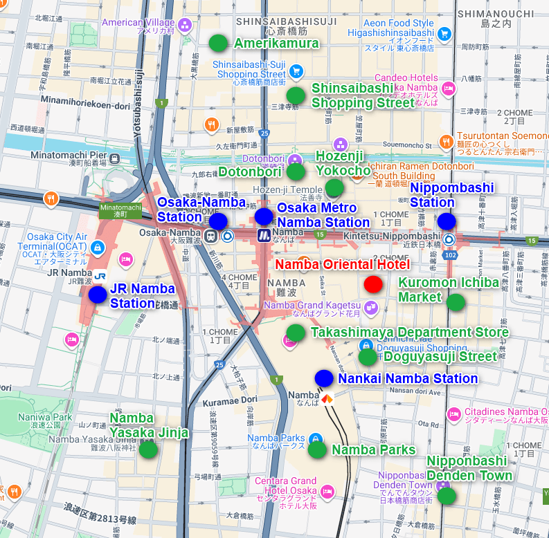Click the 'Hozen-ji Temple' map label
Image resolution: width=549 pixels, height=538 pixels.
click(x=287, y=189)
